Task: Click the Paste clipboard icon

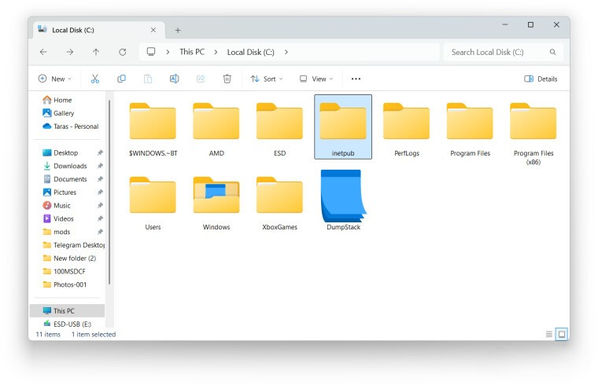Action: [x=148, y=79]
